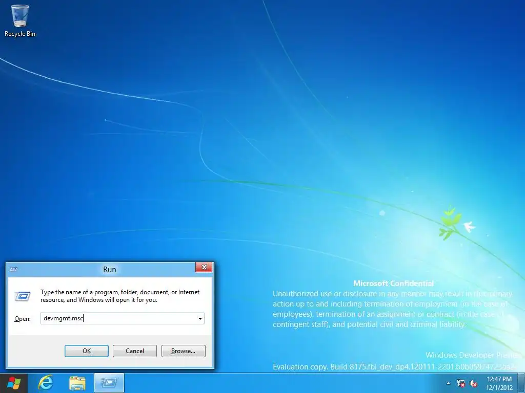Click Cancel in the Run dialog

pyautogui.click(x=135, y=351)
